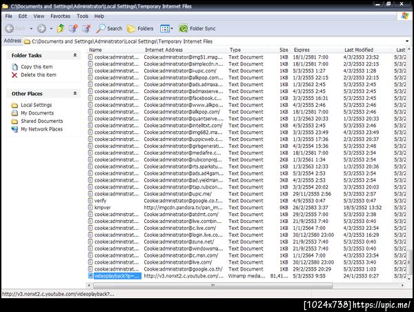
Task: Click the Copy this item icon
Action: 14,67
